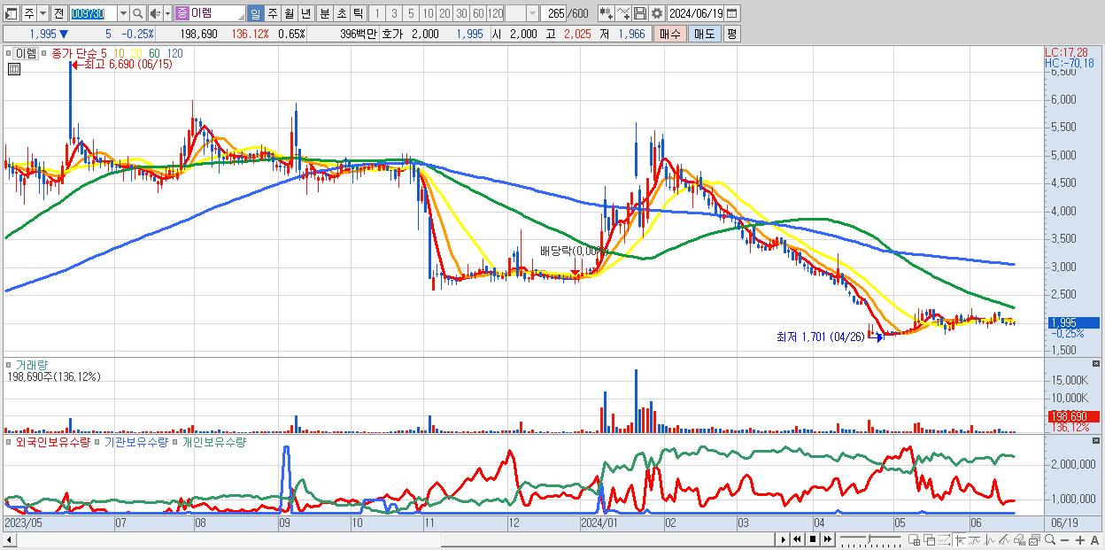The height and width of the screenshot is (550, 1105).
Task: Click the stop button in the playback bar
Action: point(813,539)
